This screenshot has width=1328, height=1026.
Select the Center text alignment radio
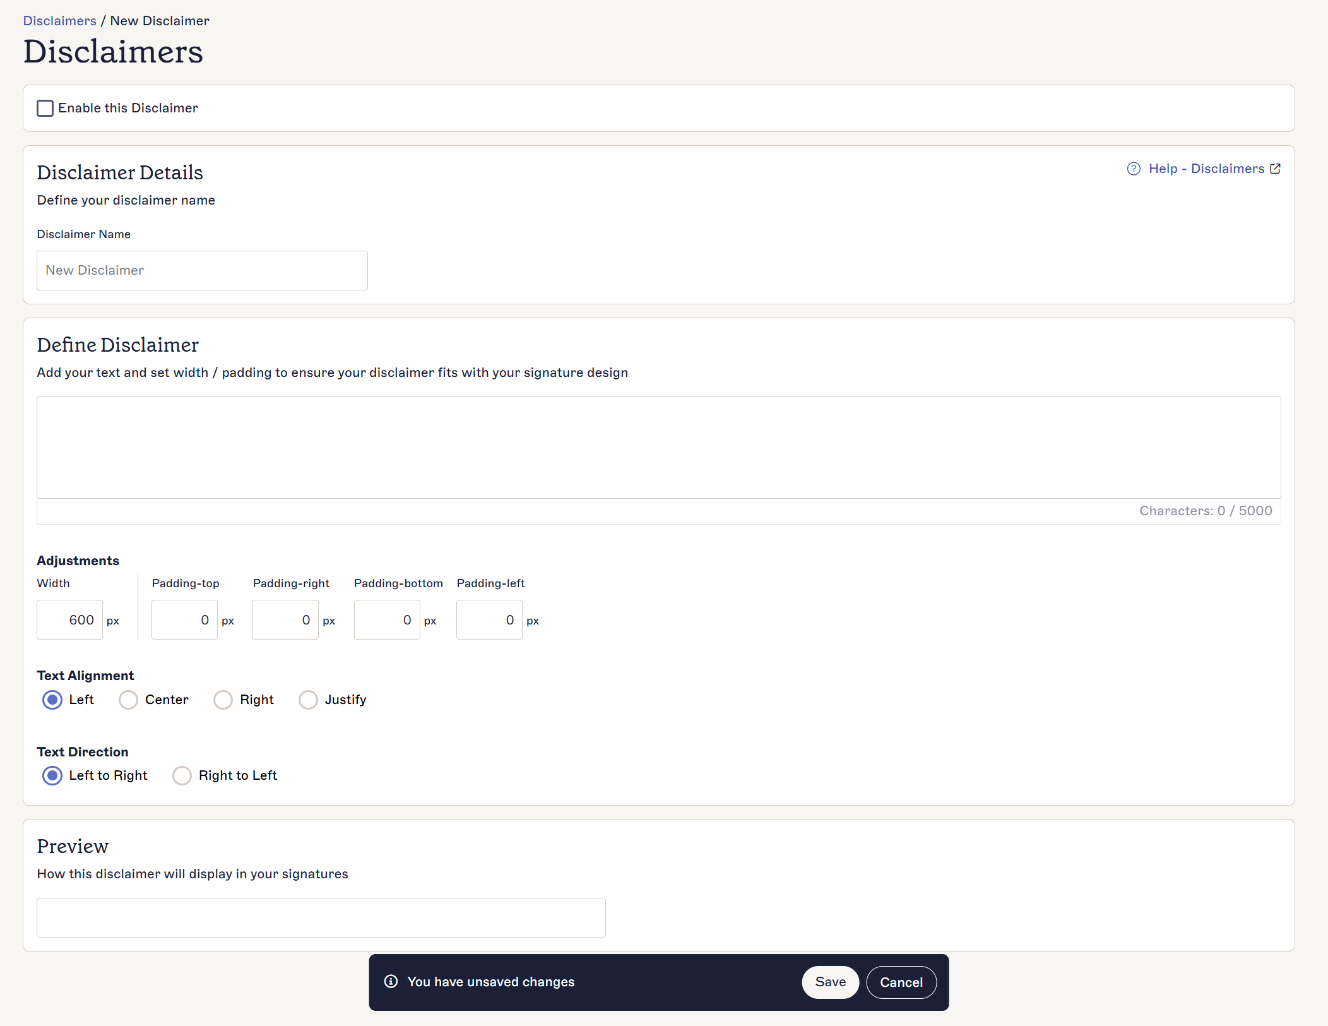pyautogui.click(x=128, y=700)
